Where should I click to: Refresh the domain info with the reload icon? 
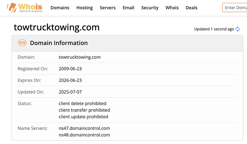238,29
